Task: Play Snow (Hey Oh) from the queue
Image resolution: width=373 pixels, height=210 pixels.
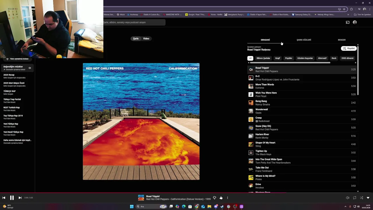Action: coord(302,128)
